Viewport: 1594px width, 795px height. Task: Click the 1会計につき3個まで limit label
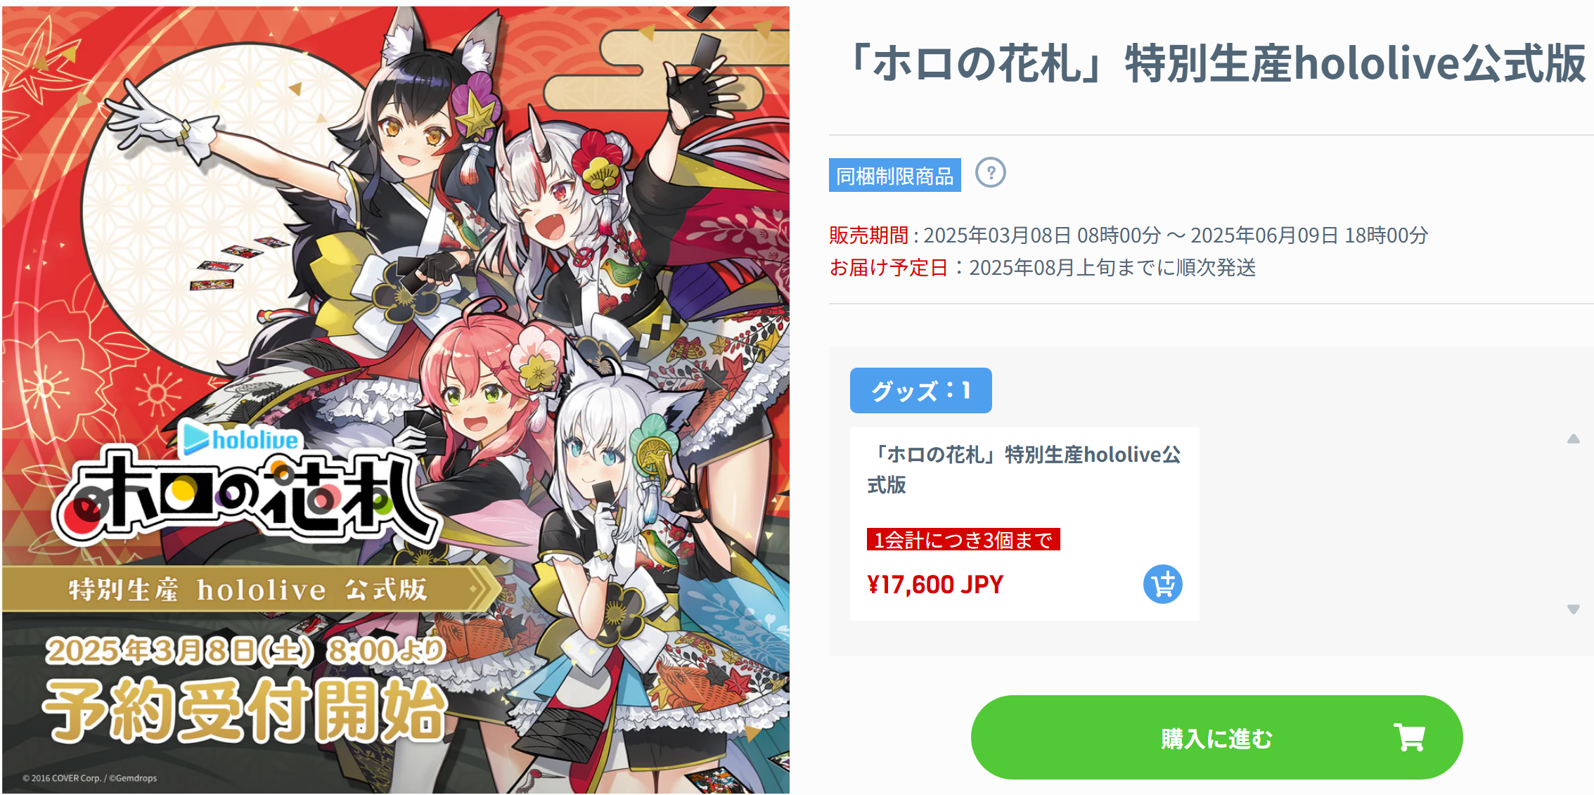tap(963, 540)
